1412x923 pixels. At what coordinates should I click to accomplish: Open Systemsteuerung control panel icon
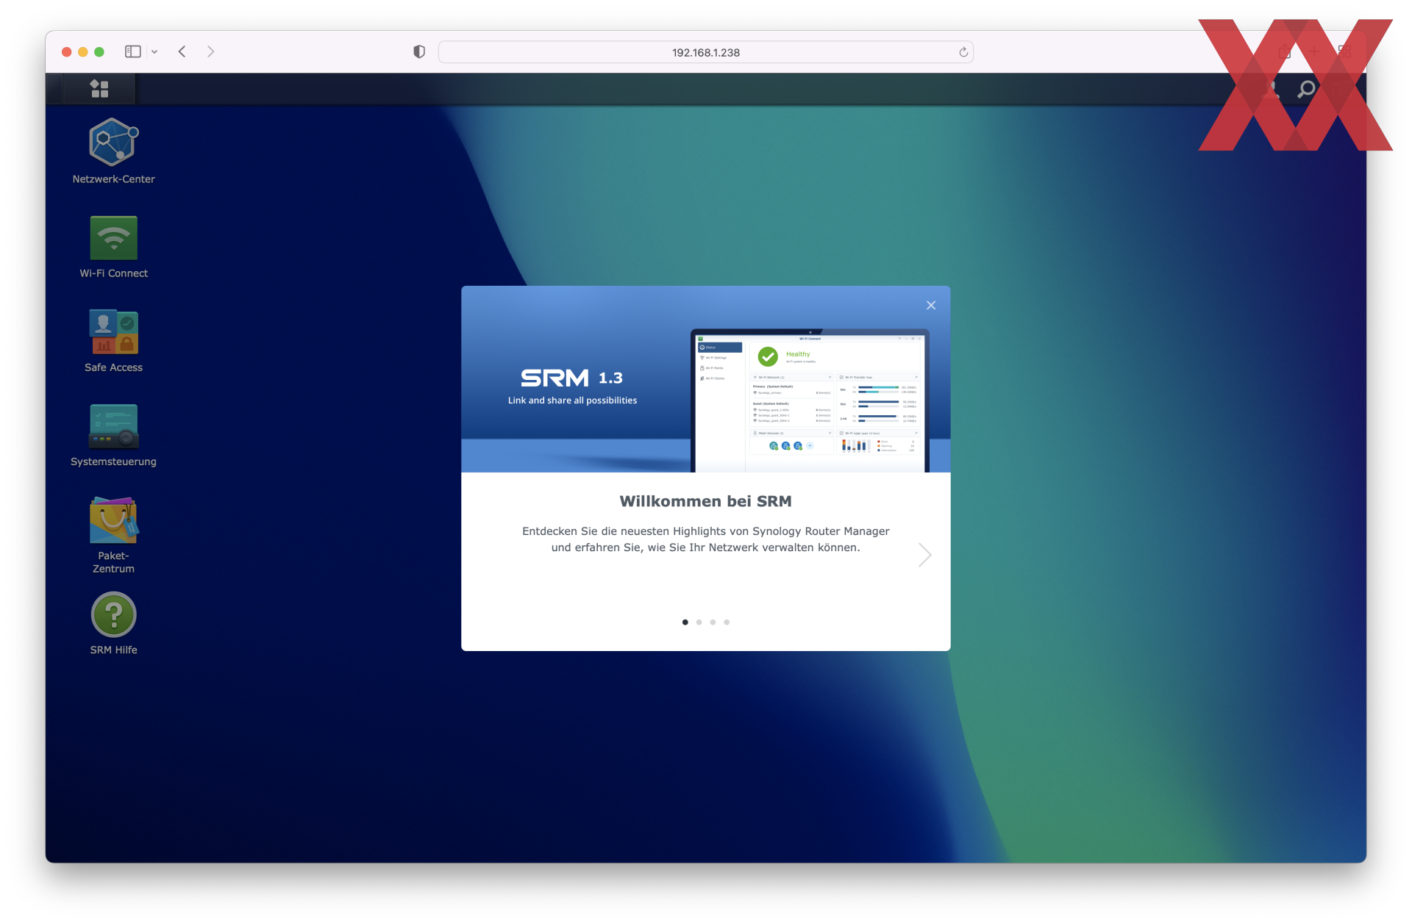(x=113, y=435)
